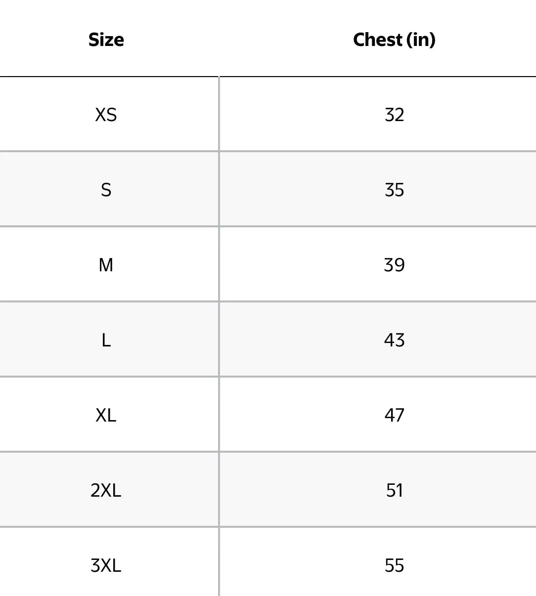
Task: Click the vertical divider between the columns
Action: pos(219,336)
